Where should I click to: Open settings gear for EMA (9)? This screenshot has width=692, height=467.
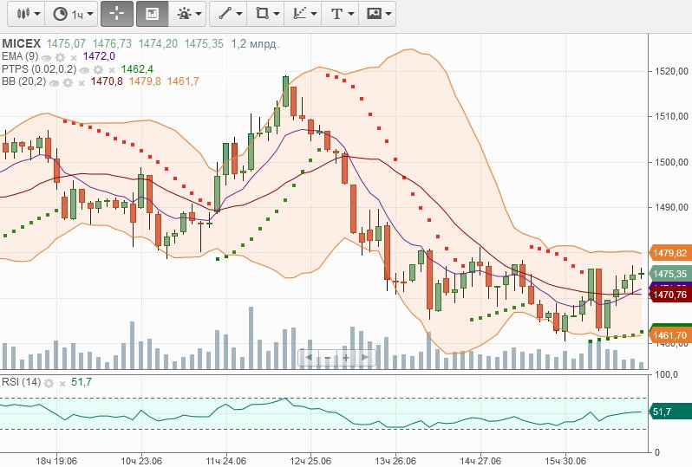pos(60,56)
